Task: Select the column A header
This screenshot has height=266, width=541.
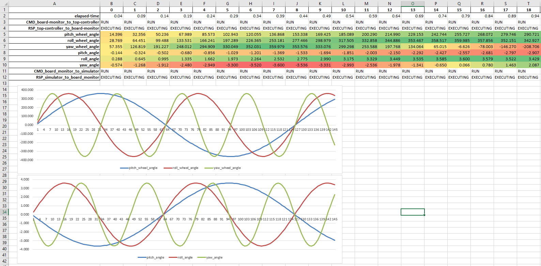Action: [54, 3]
